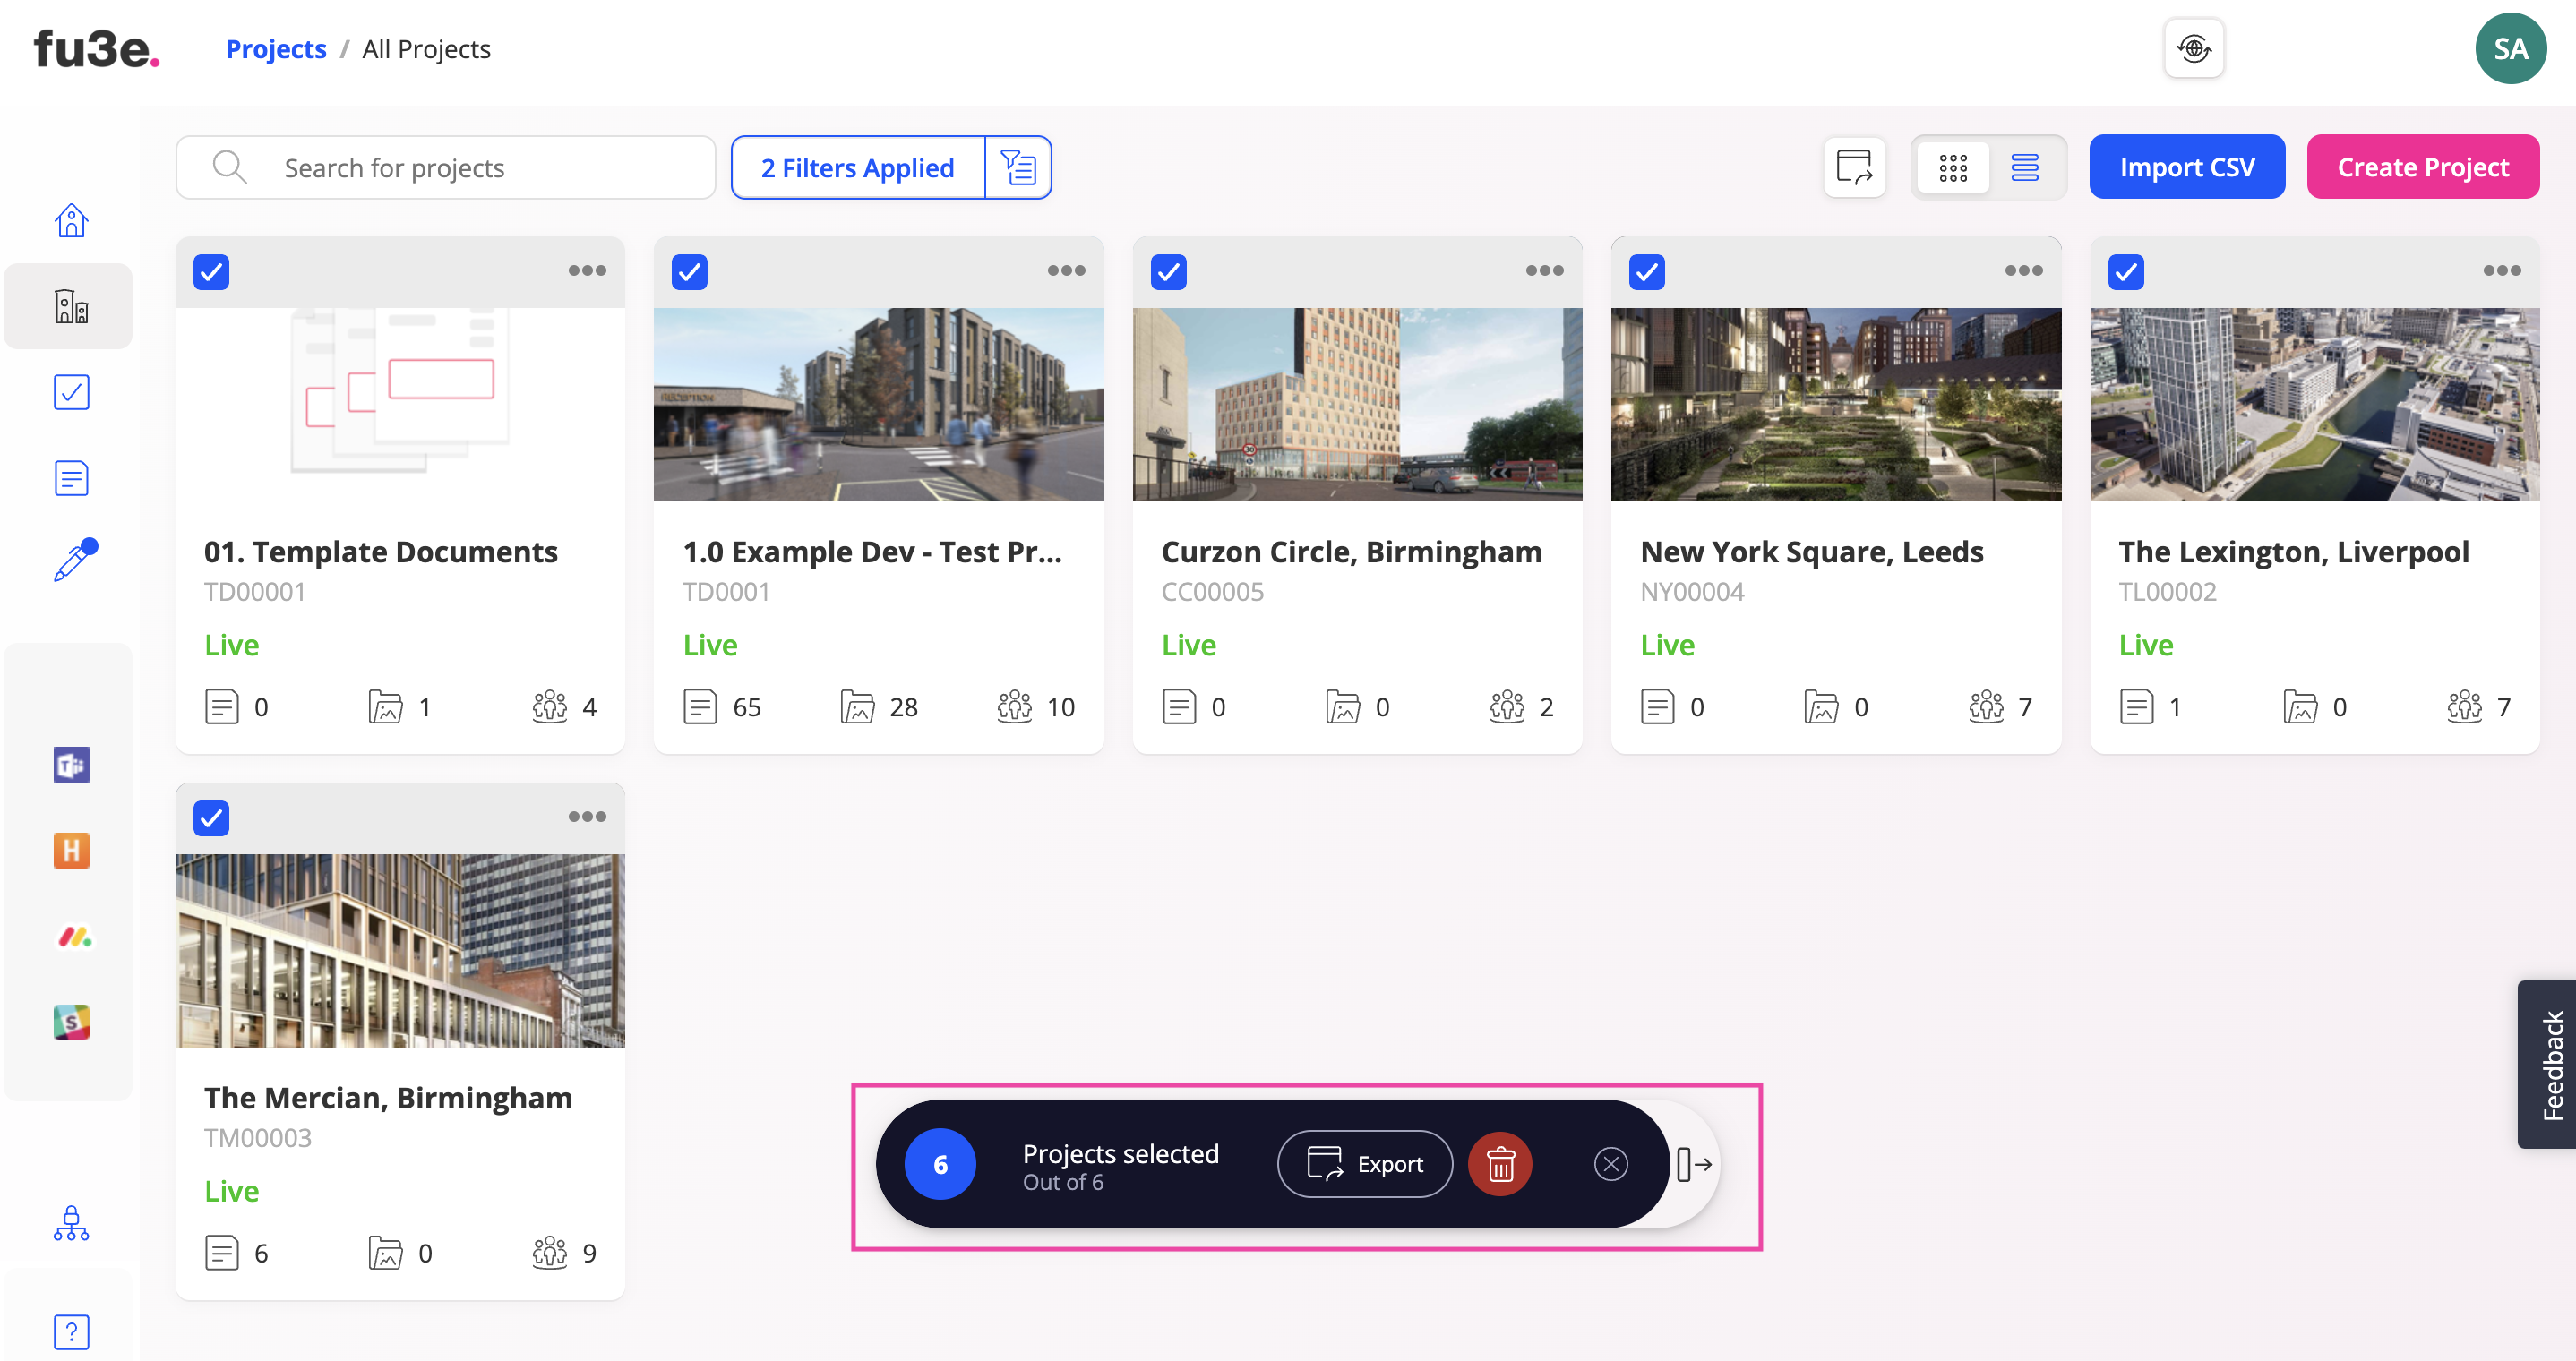2576x1361 pixels.
Task: Switch to grid view
Action: [x=1953, y=167]
